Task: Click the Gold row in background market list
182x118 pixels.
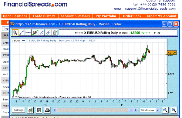Action: [x=5, y=62]
